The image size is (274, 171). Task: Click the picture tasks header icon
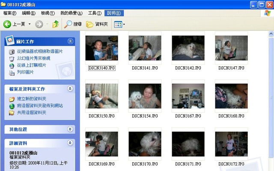coord(10,40)
